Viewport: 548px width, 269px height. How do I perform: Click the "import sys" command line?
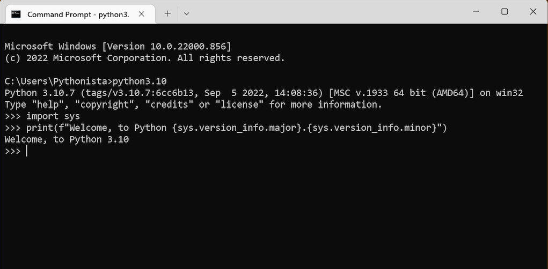[53, 116]
